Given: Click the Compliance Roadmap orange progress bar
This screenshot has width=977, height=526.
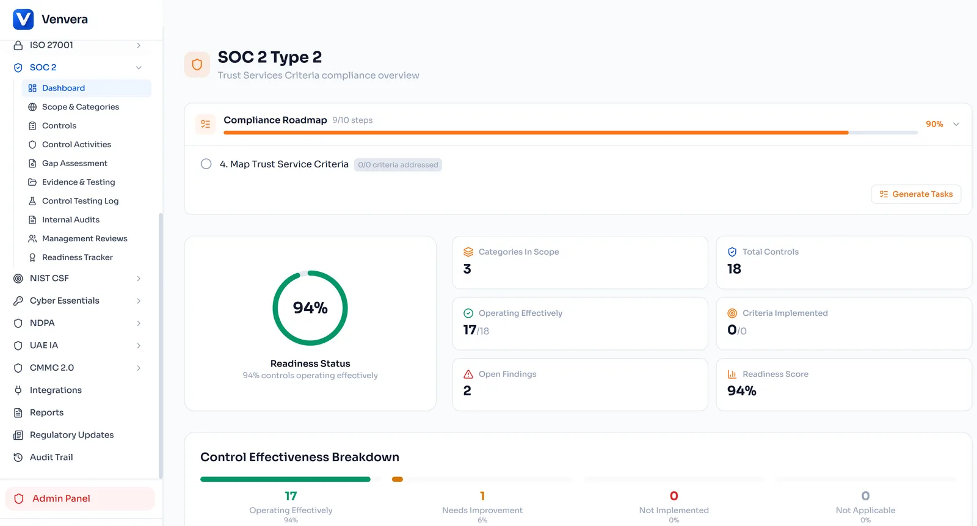Looking at the screenshot, I should pyautogui.click(x=536, y=133).
